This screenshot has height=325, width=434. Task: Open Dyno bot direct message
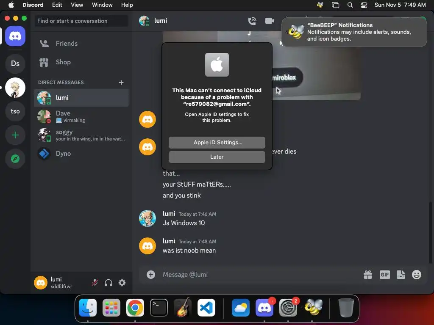tap(81, 153)
